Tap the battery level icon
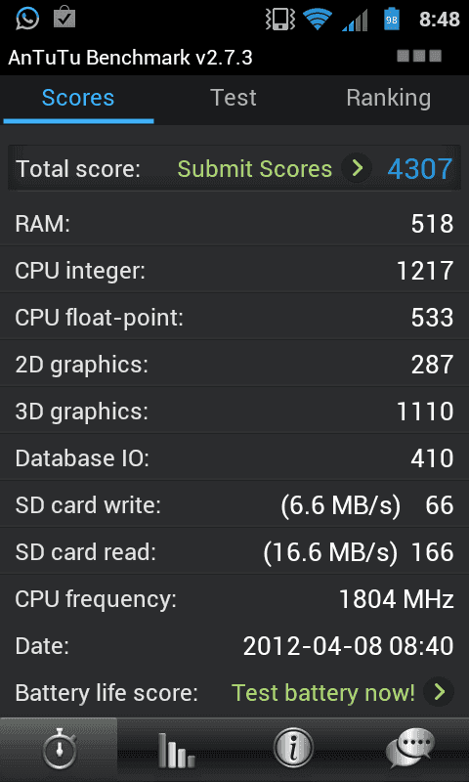469x782 pixels. click(x=391, y=19)
